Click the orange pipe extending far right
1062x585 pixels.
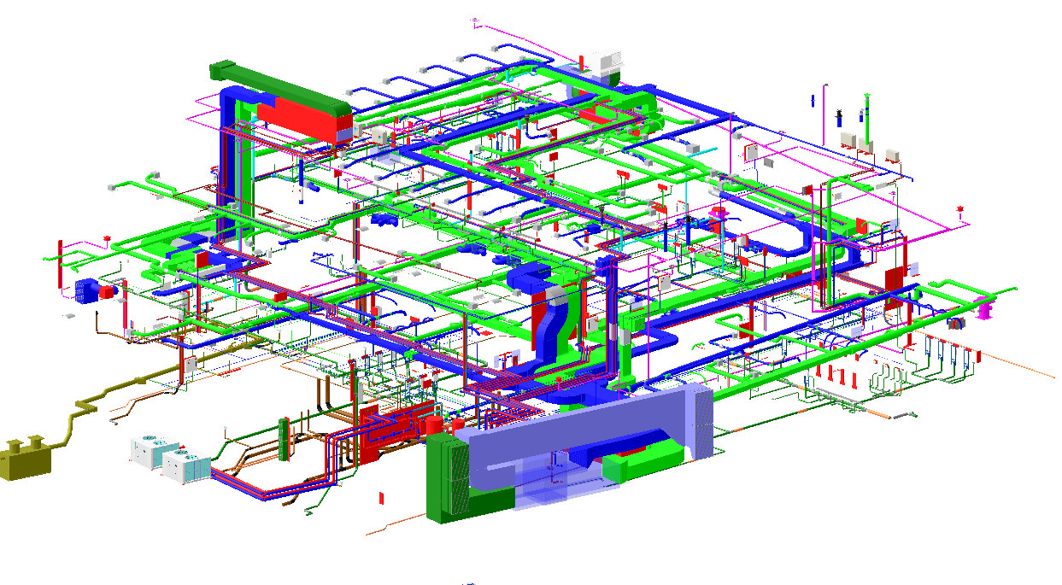pos(1025,366)
